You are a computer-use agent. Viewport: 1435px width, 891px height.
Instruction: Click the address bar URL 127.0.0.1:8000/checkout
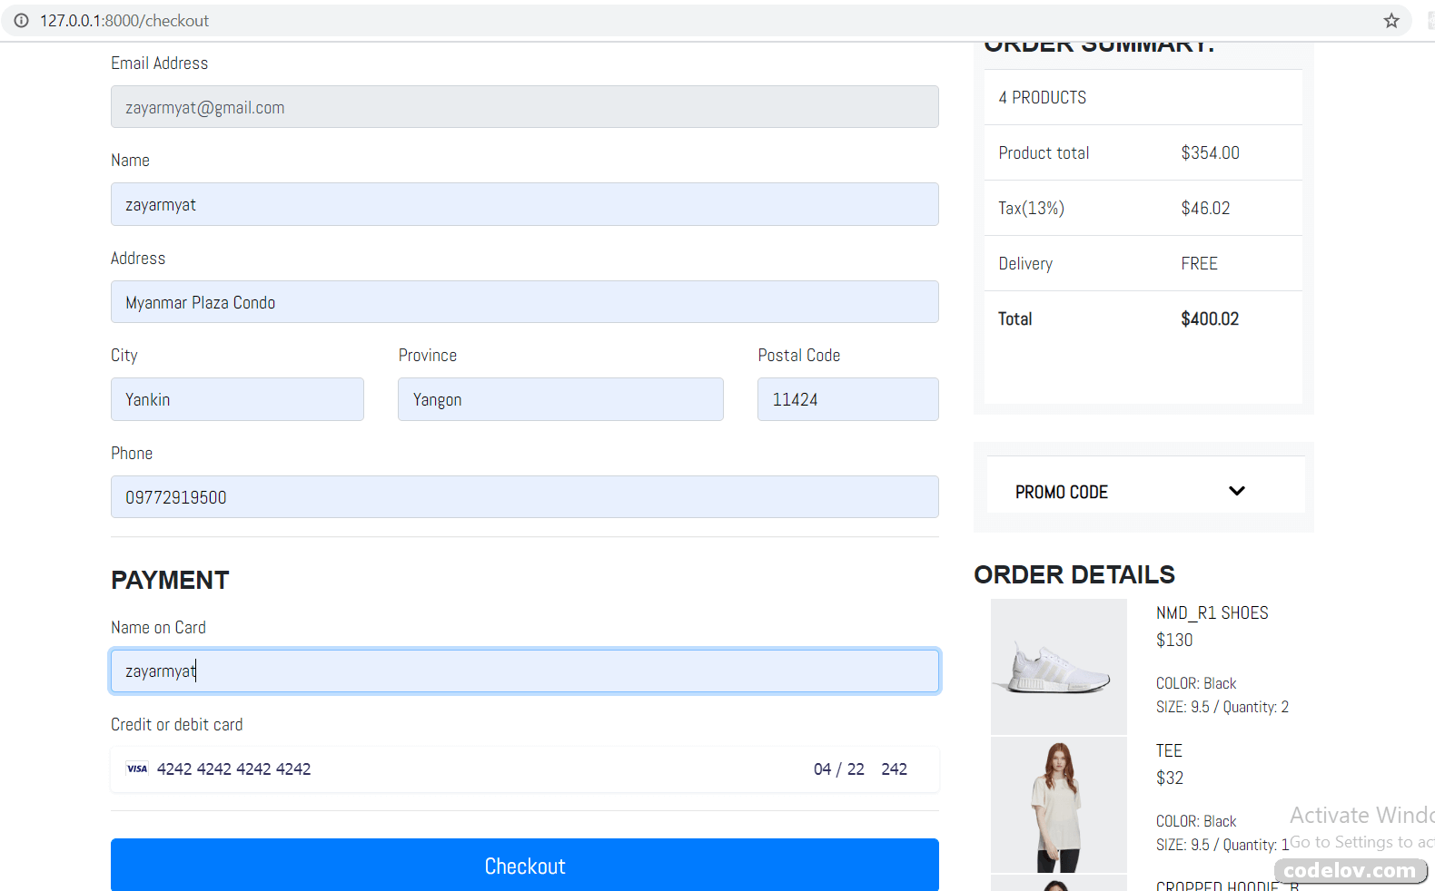[124, 20]
